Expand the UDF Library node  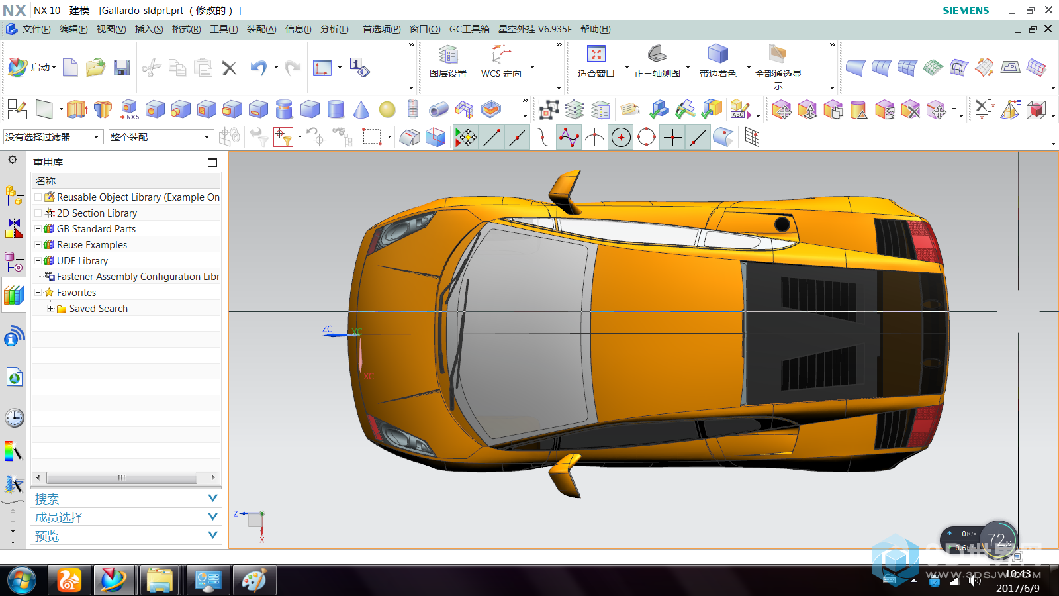tap(38, 260)
